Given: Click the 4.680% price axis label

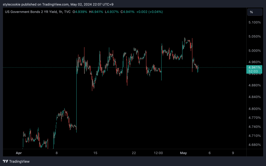Looking at the screenshot, I should coord(254,145).
